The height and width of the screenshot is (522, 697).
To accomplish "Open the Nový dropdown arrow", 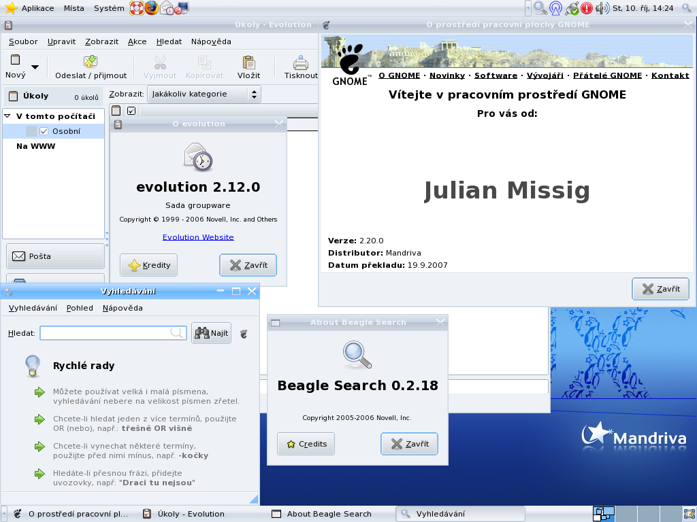I will click(35, 67).
